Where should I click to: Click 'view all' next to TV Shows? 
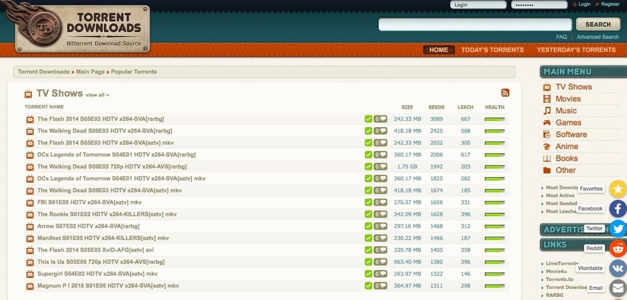[97, 95]
